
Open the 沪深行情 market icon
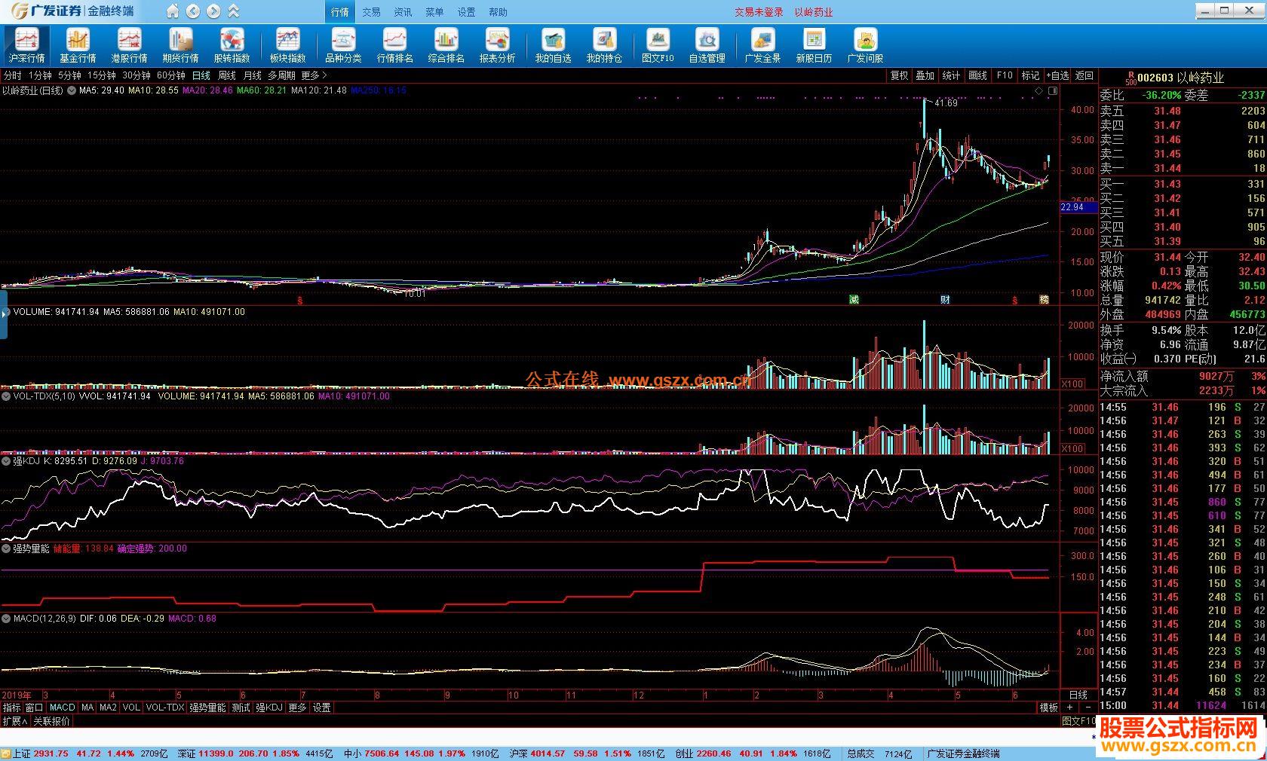click(26, 45)
